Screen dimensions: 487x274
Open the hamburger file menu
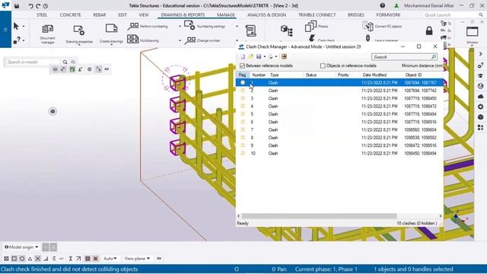click(x=5, y=30)
